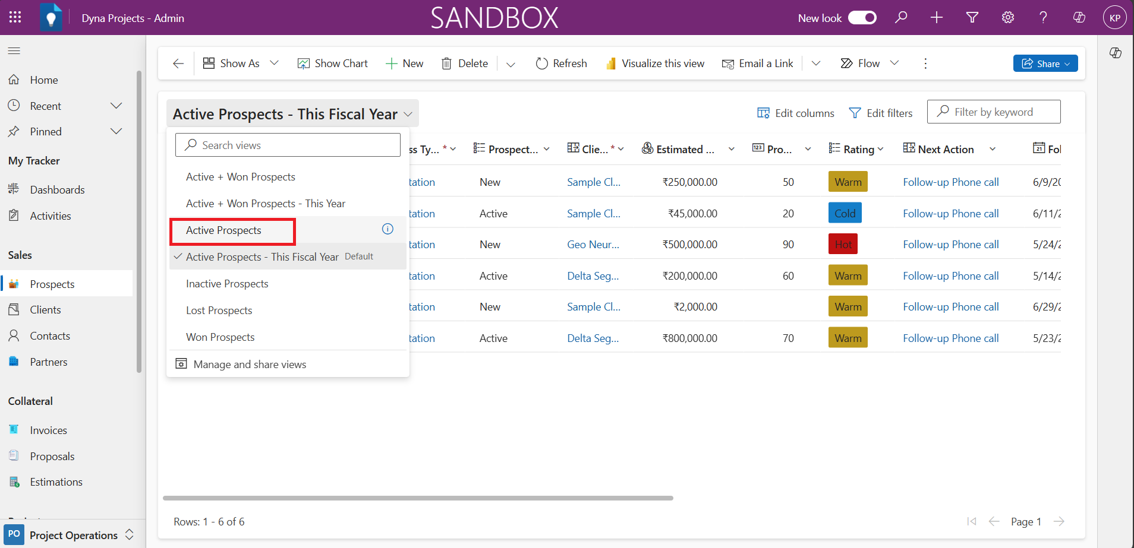This screenshot has height=548, width=1134.
Task: Click the back arrow in the command bar
Action: pyautogui.click(x=178, y=64)
